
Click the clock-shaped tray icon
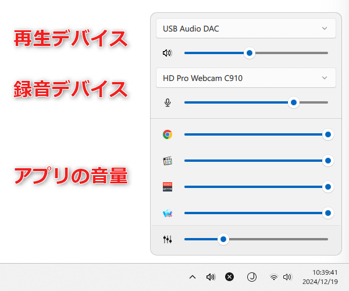tap(252, 277)
